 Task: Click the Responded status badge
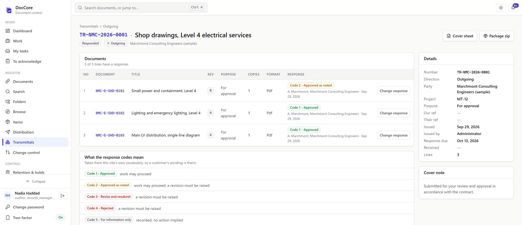90,43
